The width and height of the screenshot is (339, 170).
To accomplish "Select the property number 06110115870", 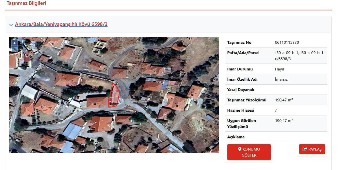I will (x=287, y=43).
